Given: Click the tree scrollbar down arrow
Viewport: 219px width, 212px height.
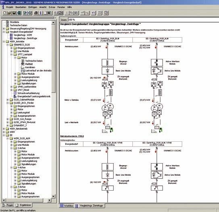Looking at the screenshot, I should click(x=53, y=196).
